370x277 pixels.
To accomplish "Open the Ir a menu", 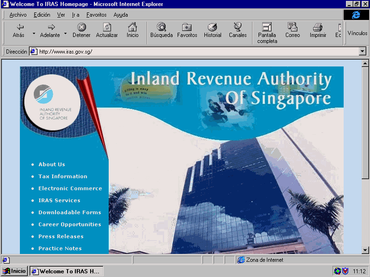I will point(75,15).
